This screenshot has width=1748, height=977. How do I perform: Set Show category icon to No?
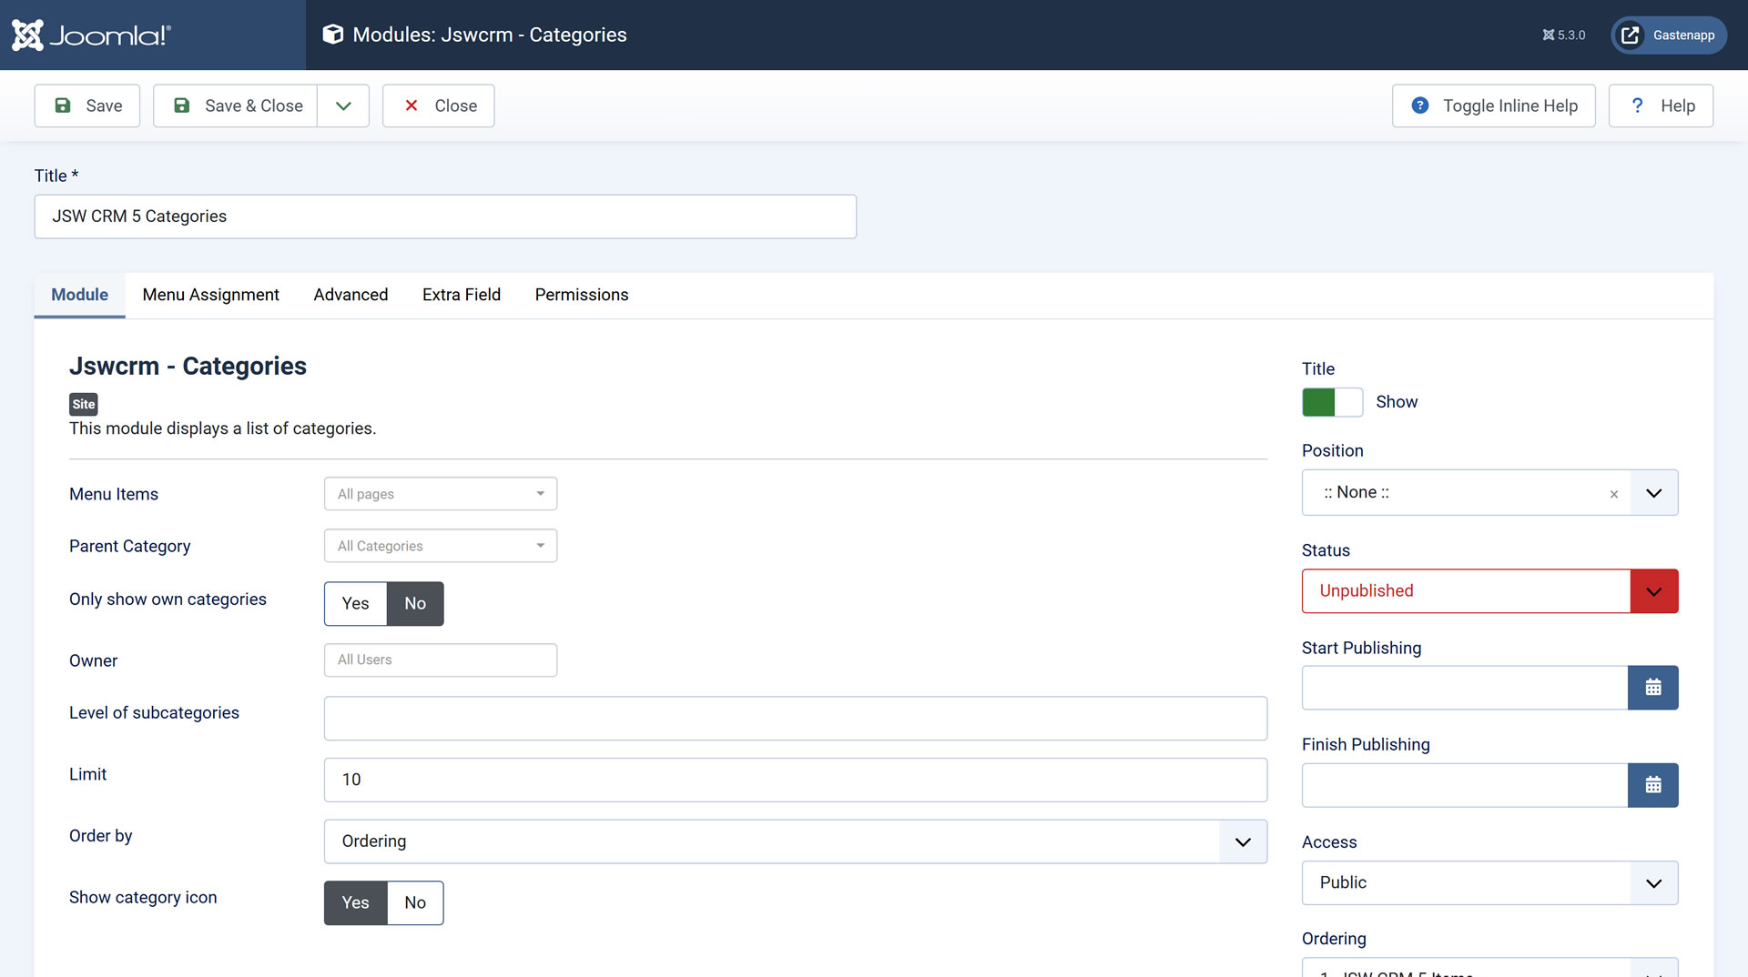pos(415,903)
